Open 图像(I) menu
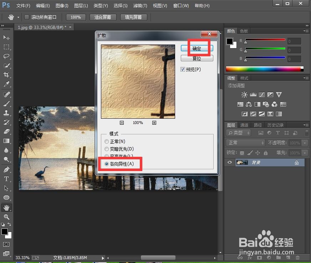This screenshot has height=263, width=311. pyautogui.click(x=62, y=6)
